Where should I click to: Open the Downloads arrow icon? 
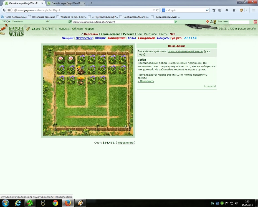coord(227,10)
